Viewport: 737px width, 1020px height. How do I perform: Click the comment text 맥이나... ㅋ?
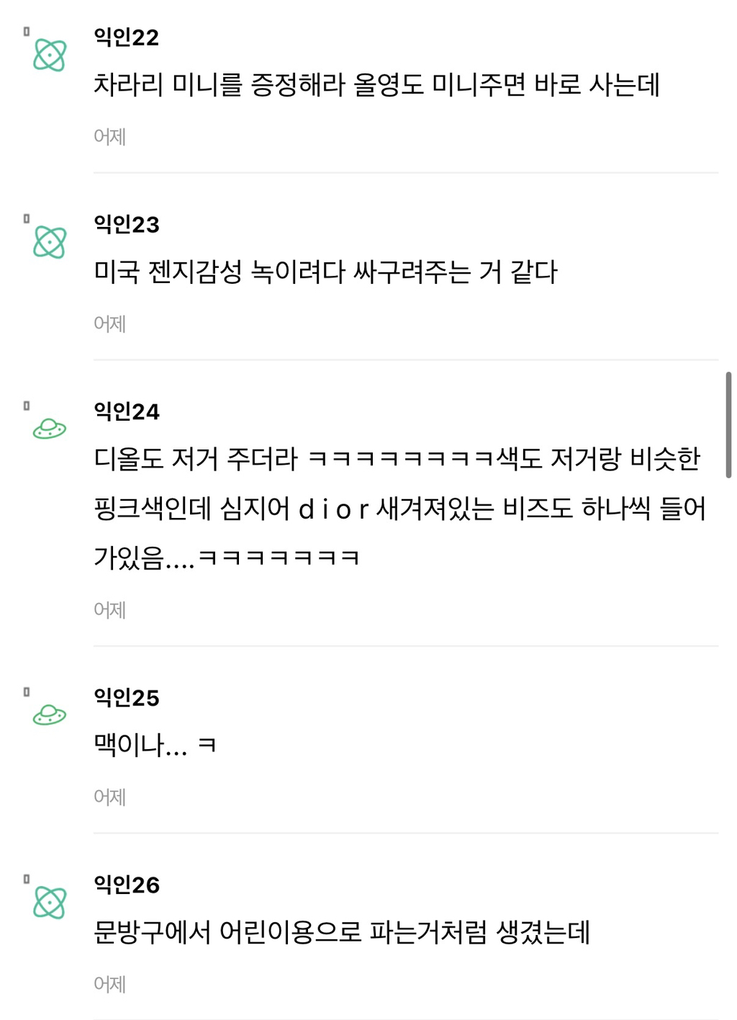(x=155, y=745)
